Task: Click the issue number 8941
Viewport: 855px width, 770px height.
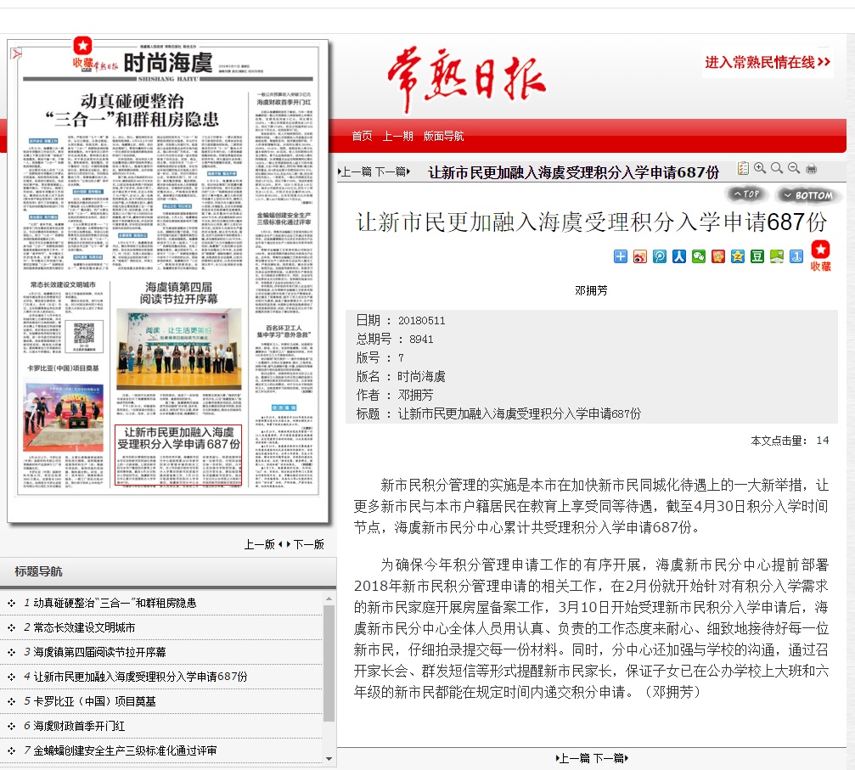Action: [x=421, y=340]
